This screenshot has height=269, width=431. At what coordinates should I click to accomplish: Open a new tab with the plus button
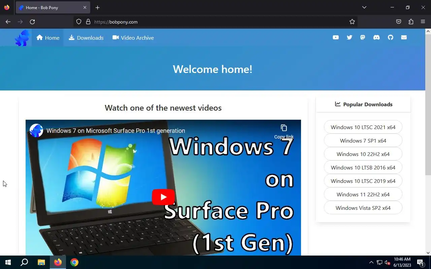97,7
